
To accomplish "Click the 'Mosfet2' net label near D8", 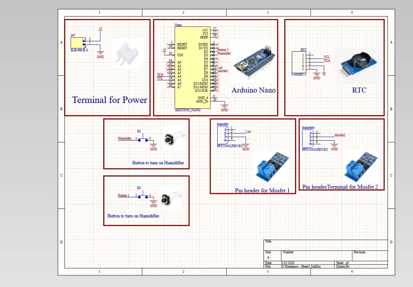I will pyautogui.click(x=223, y=71).
